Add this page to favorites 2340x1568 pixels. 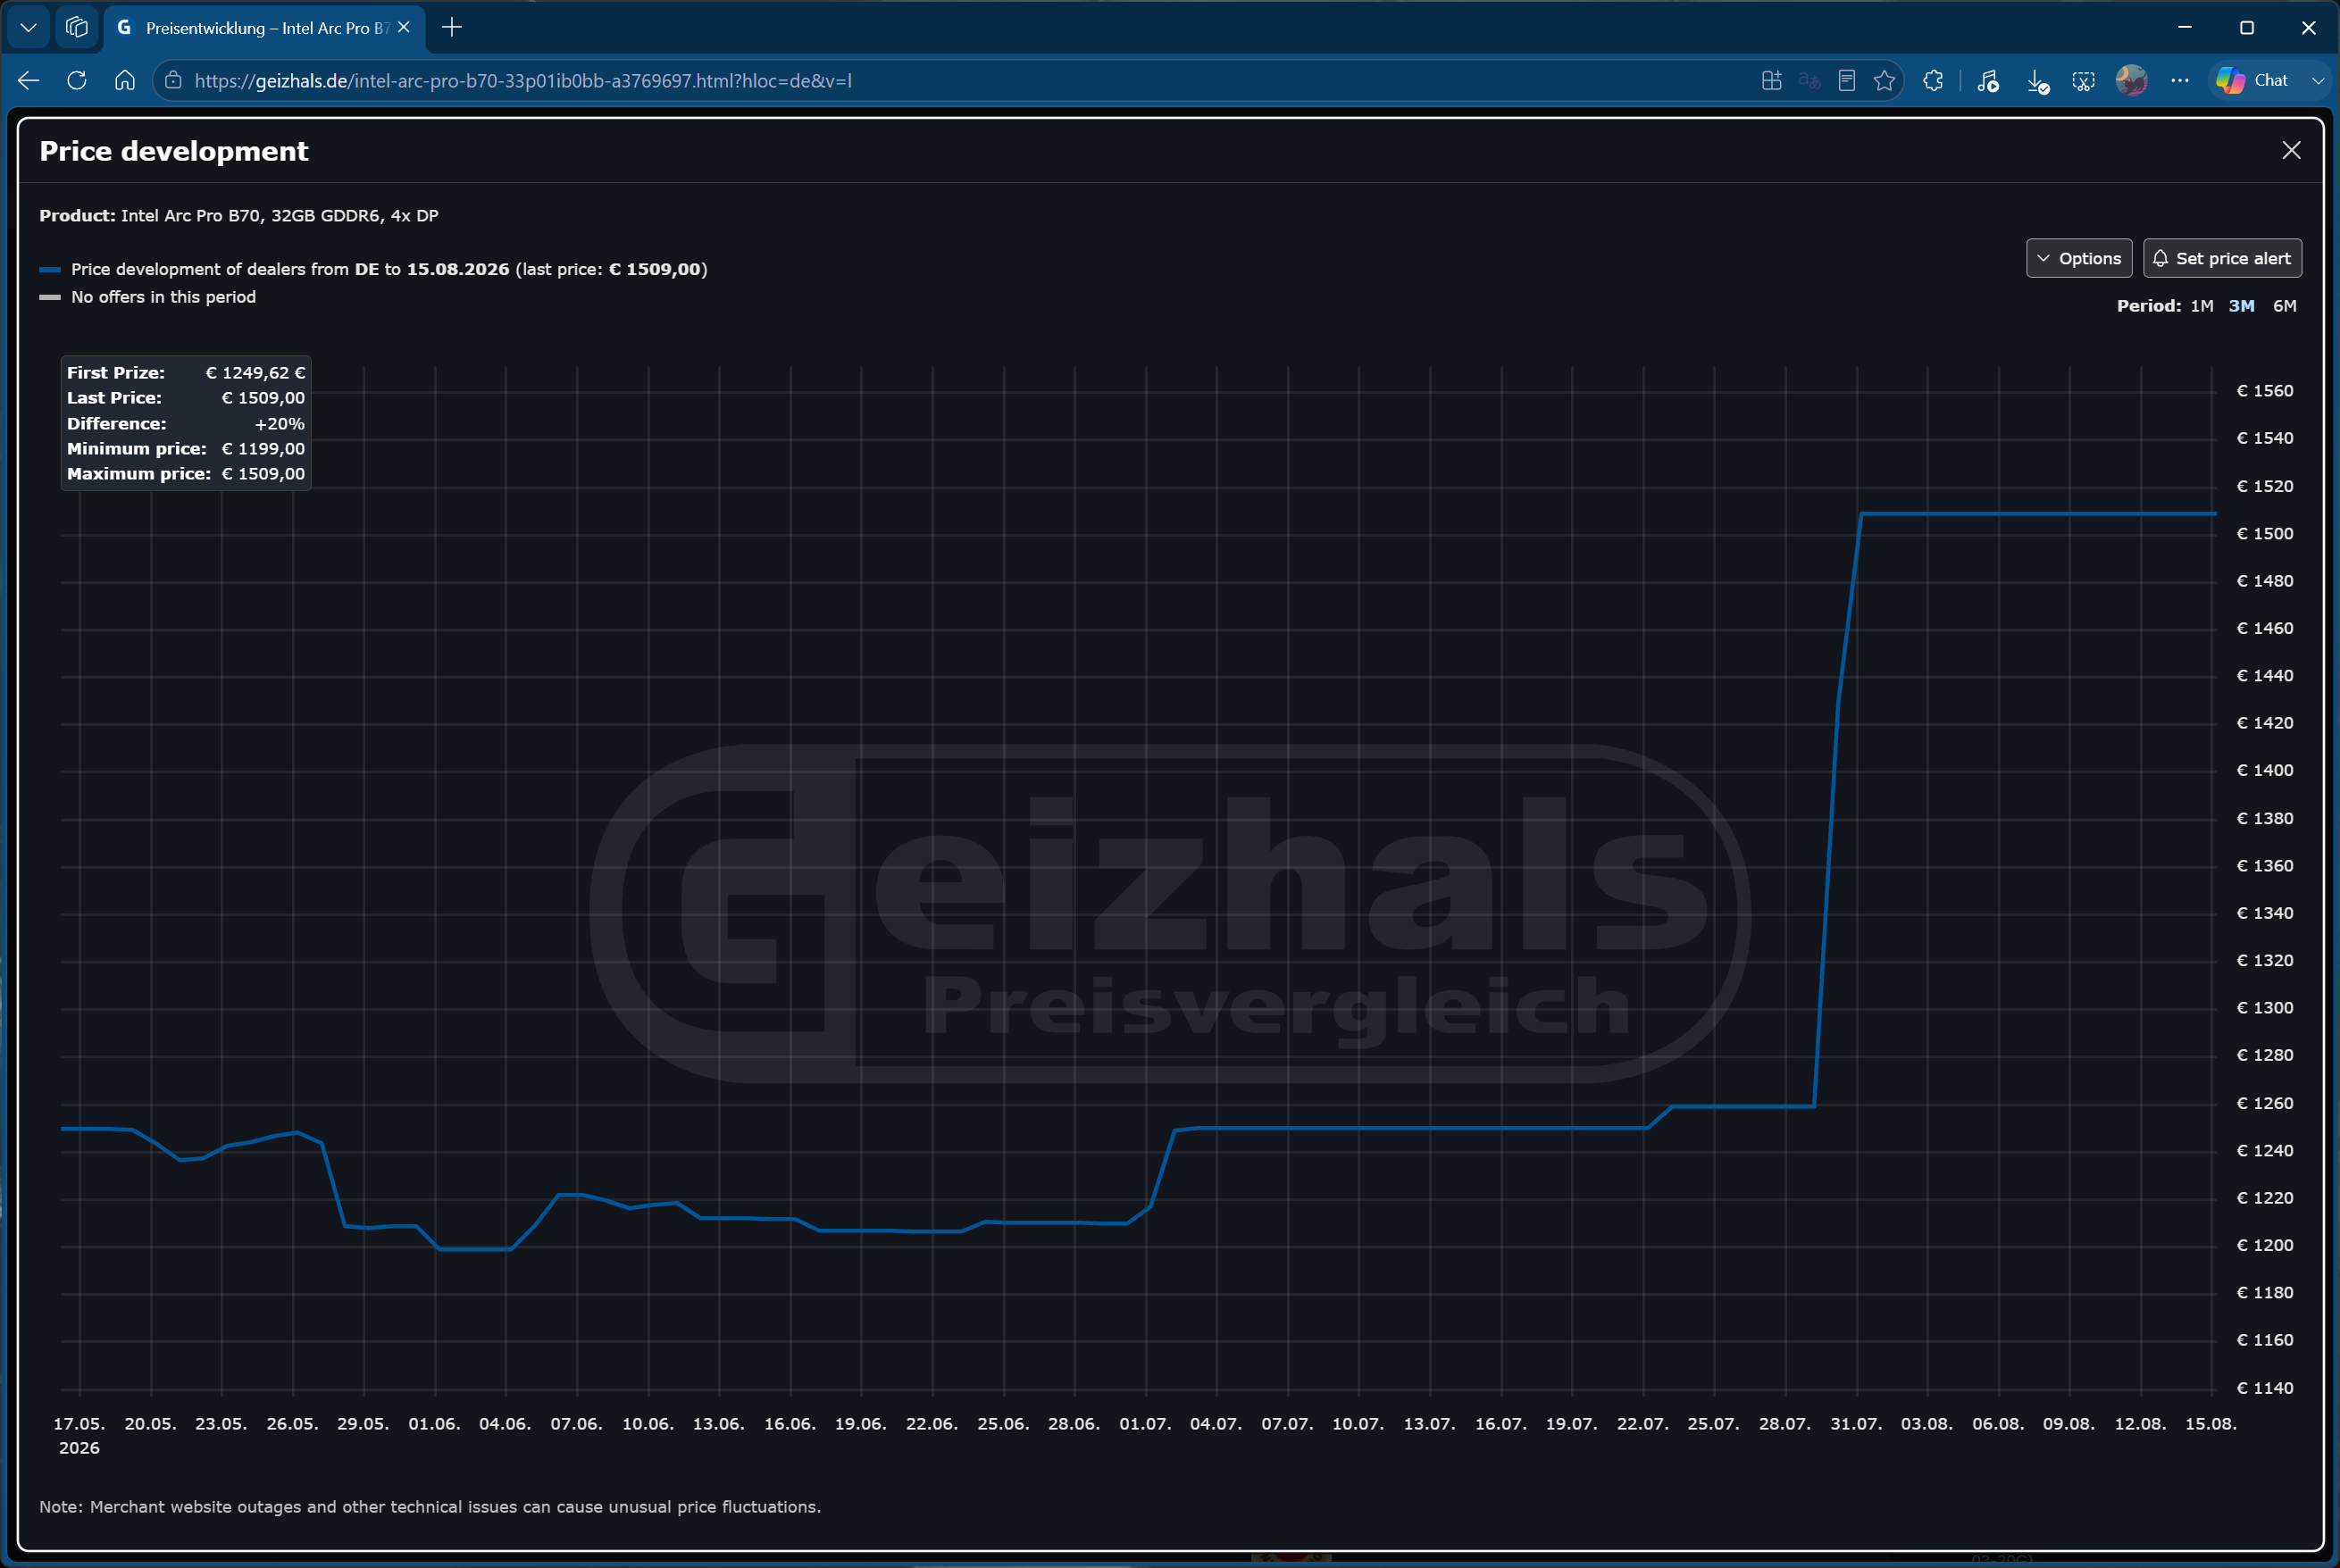pyautogui.click(x=1884, y=81)
